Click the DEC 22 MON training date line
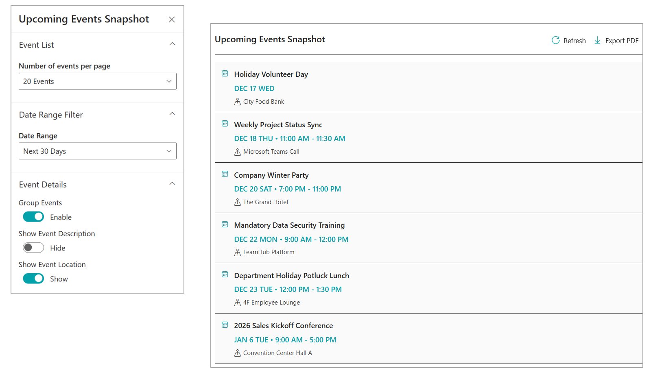 tap(291, 240)
